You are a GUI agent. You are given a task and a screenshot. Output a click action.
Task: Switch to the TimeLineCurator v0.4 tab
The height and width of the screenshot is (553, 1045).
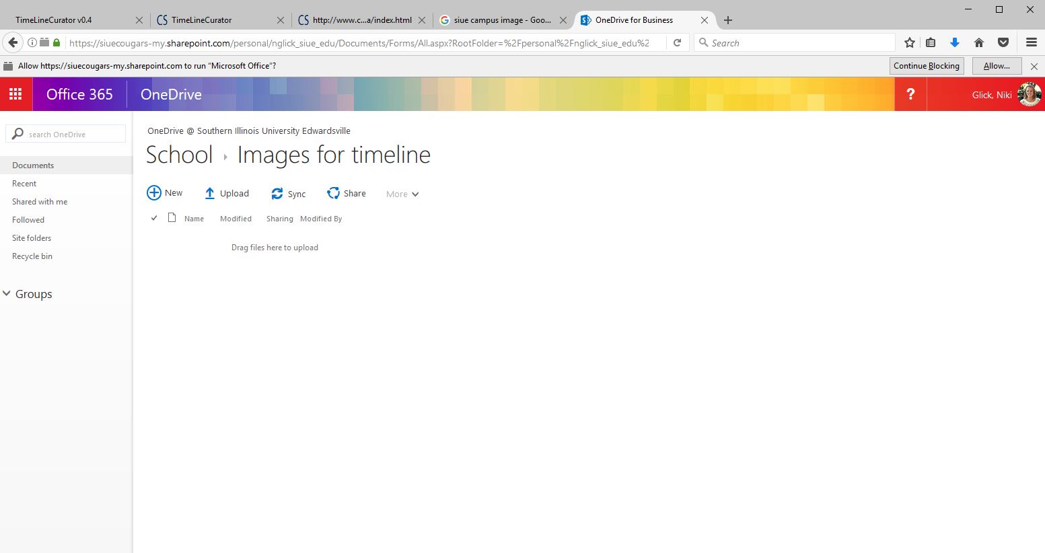(54, 20)
